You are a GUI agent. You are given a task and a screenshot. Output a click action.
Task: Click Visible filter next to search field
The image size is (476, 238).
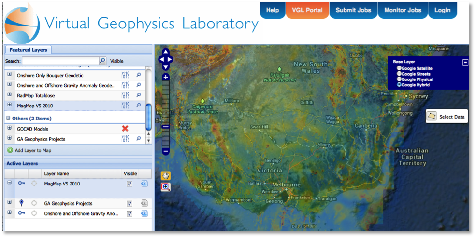point(116,61)
